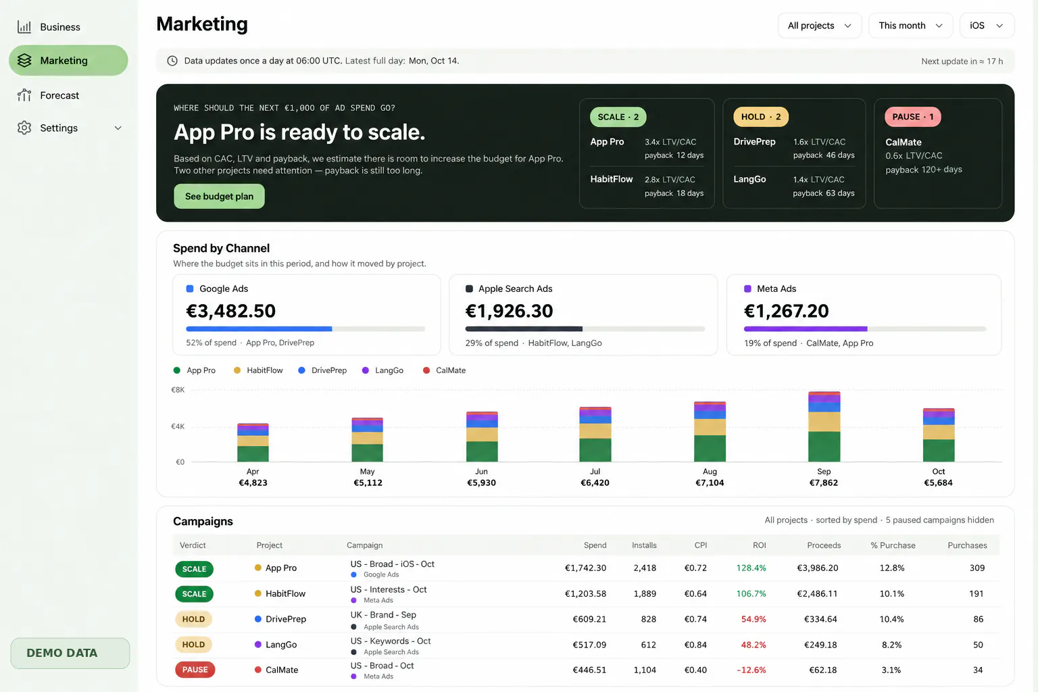This screenshot has width=1038, height=692.
Task: Click the Business bar chart icon
Action: coord(24,27)
